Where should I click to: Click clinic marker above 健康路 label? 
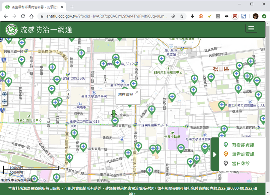[222, 105]
